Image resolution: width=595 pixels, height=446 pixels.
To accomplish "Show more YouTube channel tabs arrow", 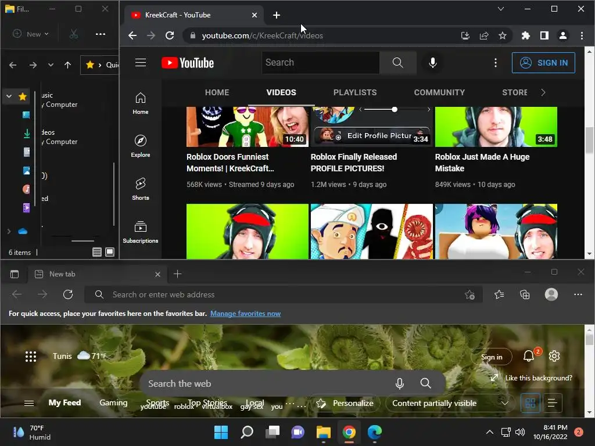I will pos(543,92).
